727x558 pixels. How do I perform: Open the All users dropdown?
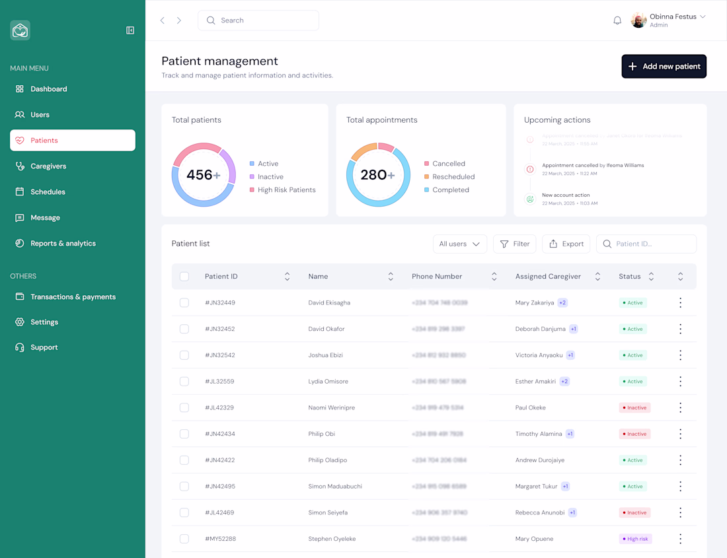[x=460, y=244]
